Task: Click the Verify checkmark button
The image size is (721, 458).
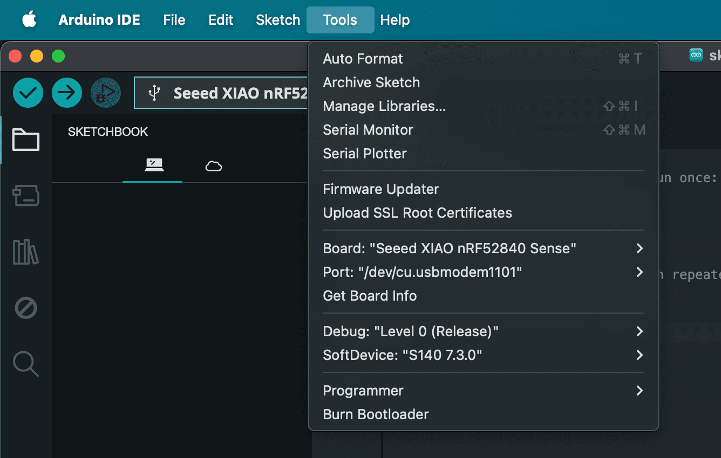Action: tap(28, 93)
